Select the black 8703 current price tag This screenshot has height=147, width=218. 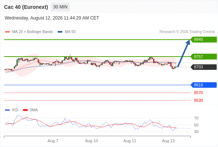coord(204,67)
